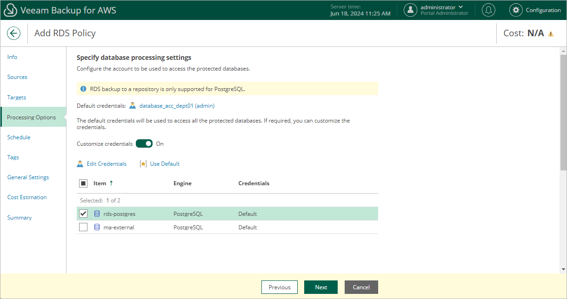567x299 pixels.
Task: Click the rds-postgres database icon
Action: point(97,214)
